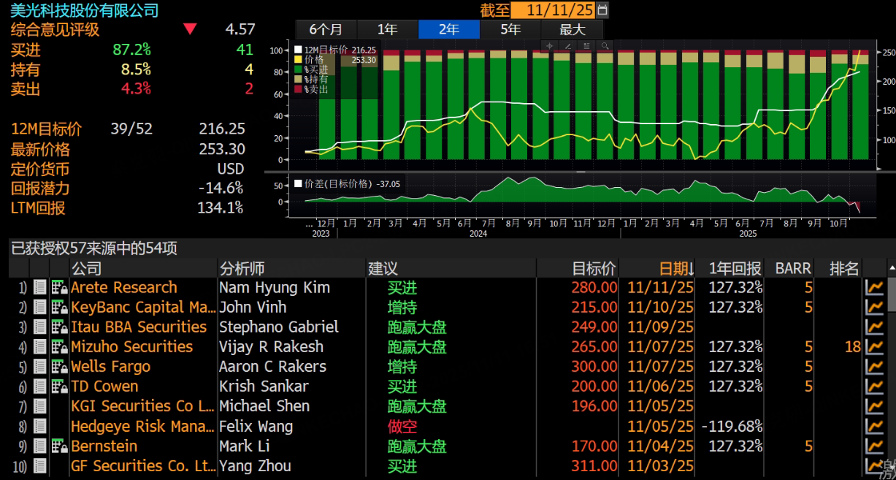Open trend chart icon for Bernstein row
Screen dimensions: 896x480
coord(873,446)
